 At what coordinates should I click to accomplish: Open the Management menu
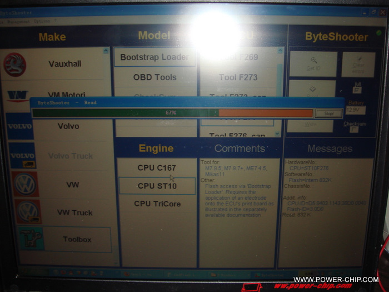18,21
